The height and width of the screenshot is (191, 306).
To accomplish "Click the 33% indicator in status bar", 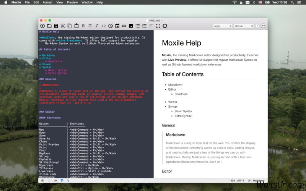I will 233,181.
